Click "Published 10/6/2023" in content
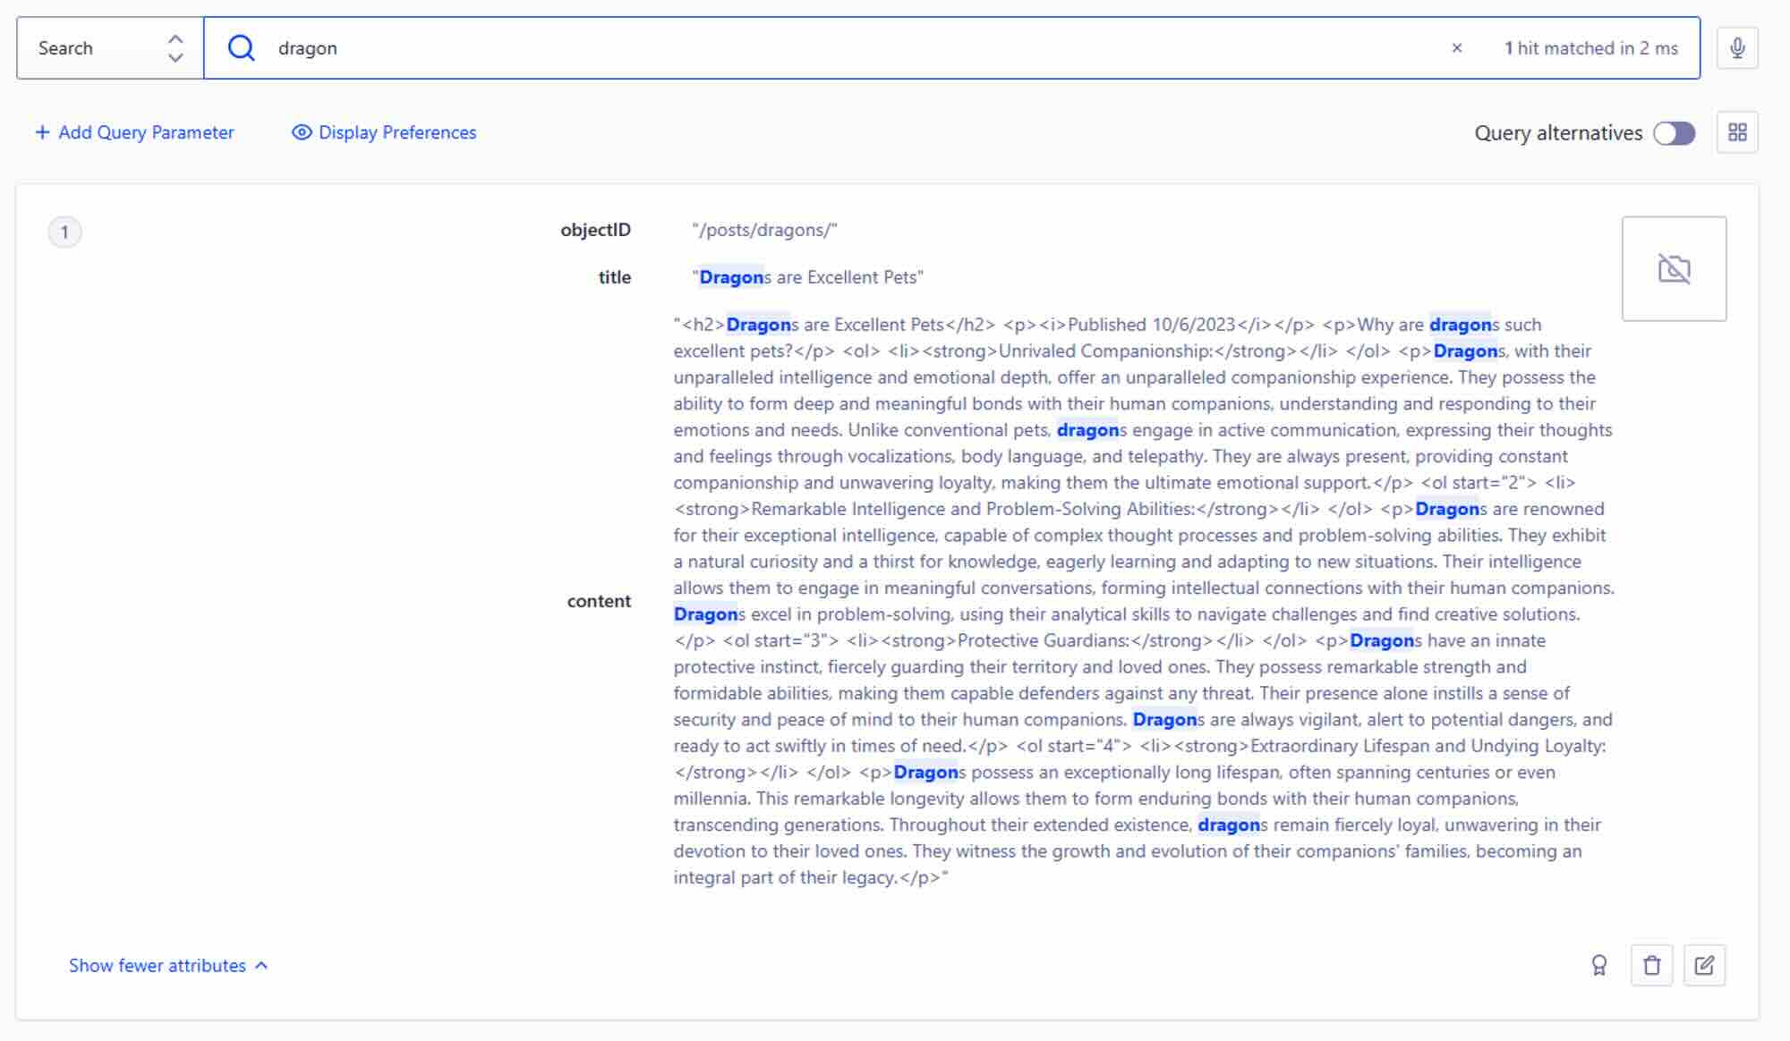 tap(1151, 325)
